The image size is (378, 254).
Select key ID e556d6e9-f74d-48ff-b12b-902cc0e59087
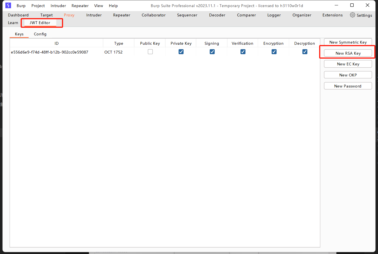(50, 52)
